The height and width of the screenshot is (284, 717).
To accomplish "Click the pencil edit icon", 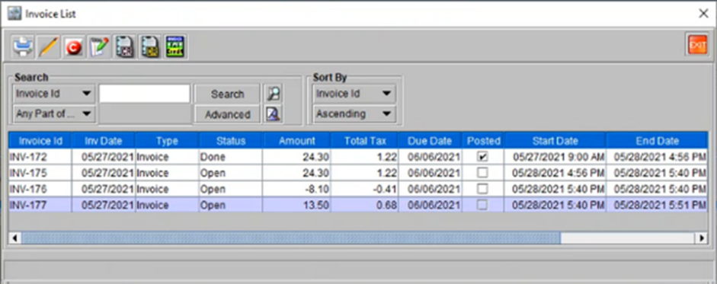I will 48,46.
